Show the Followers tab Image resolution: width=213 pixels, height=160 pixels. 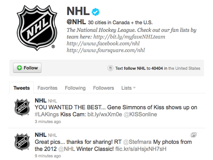(x=103, y=88)
